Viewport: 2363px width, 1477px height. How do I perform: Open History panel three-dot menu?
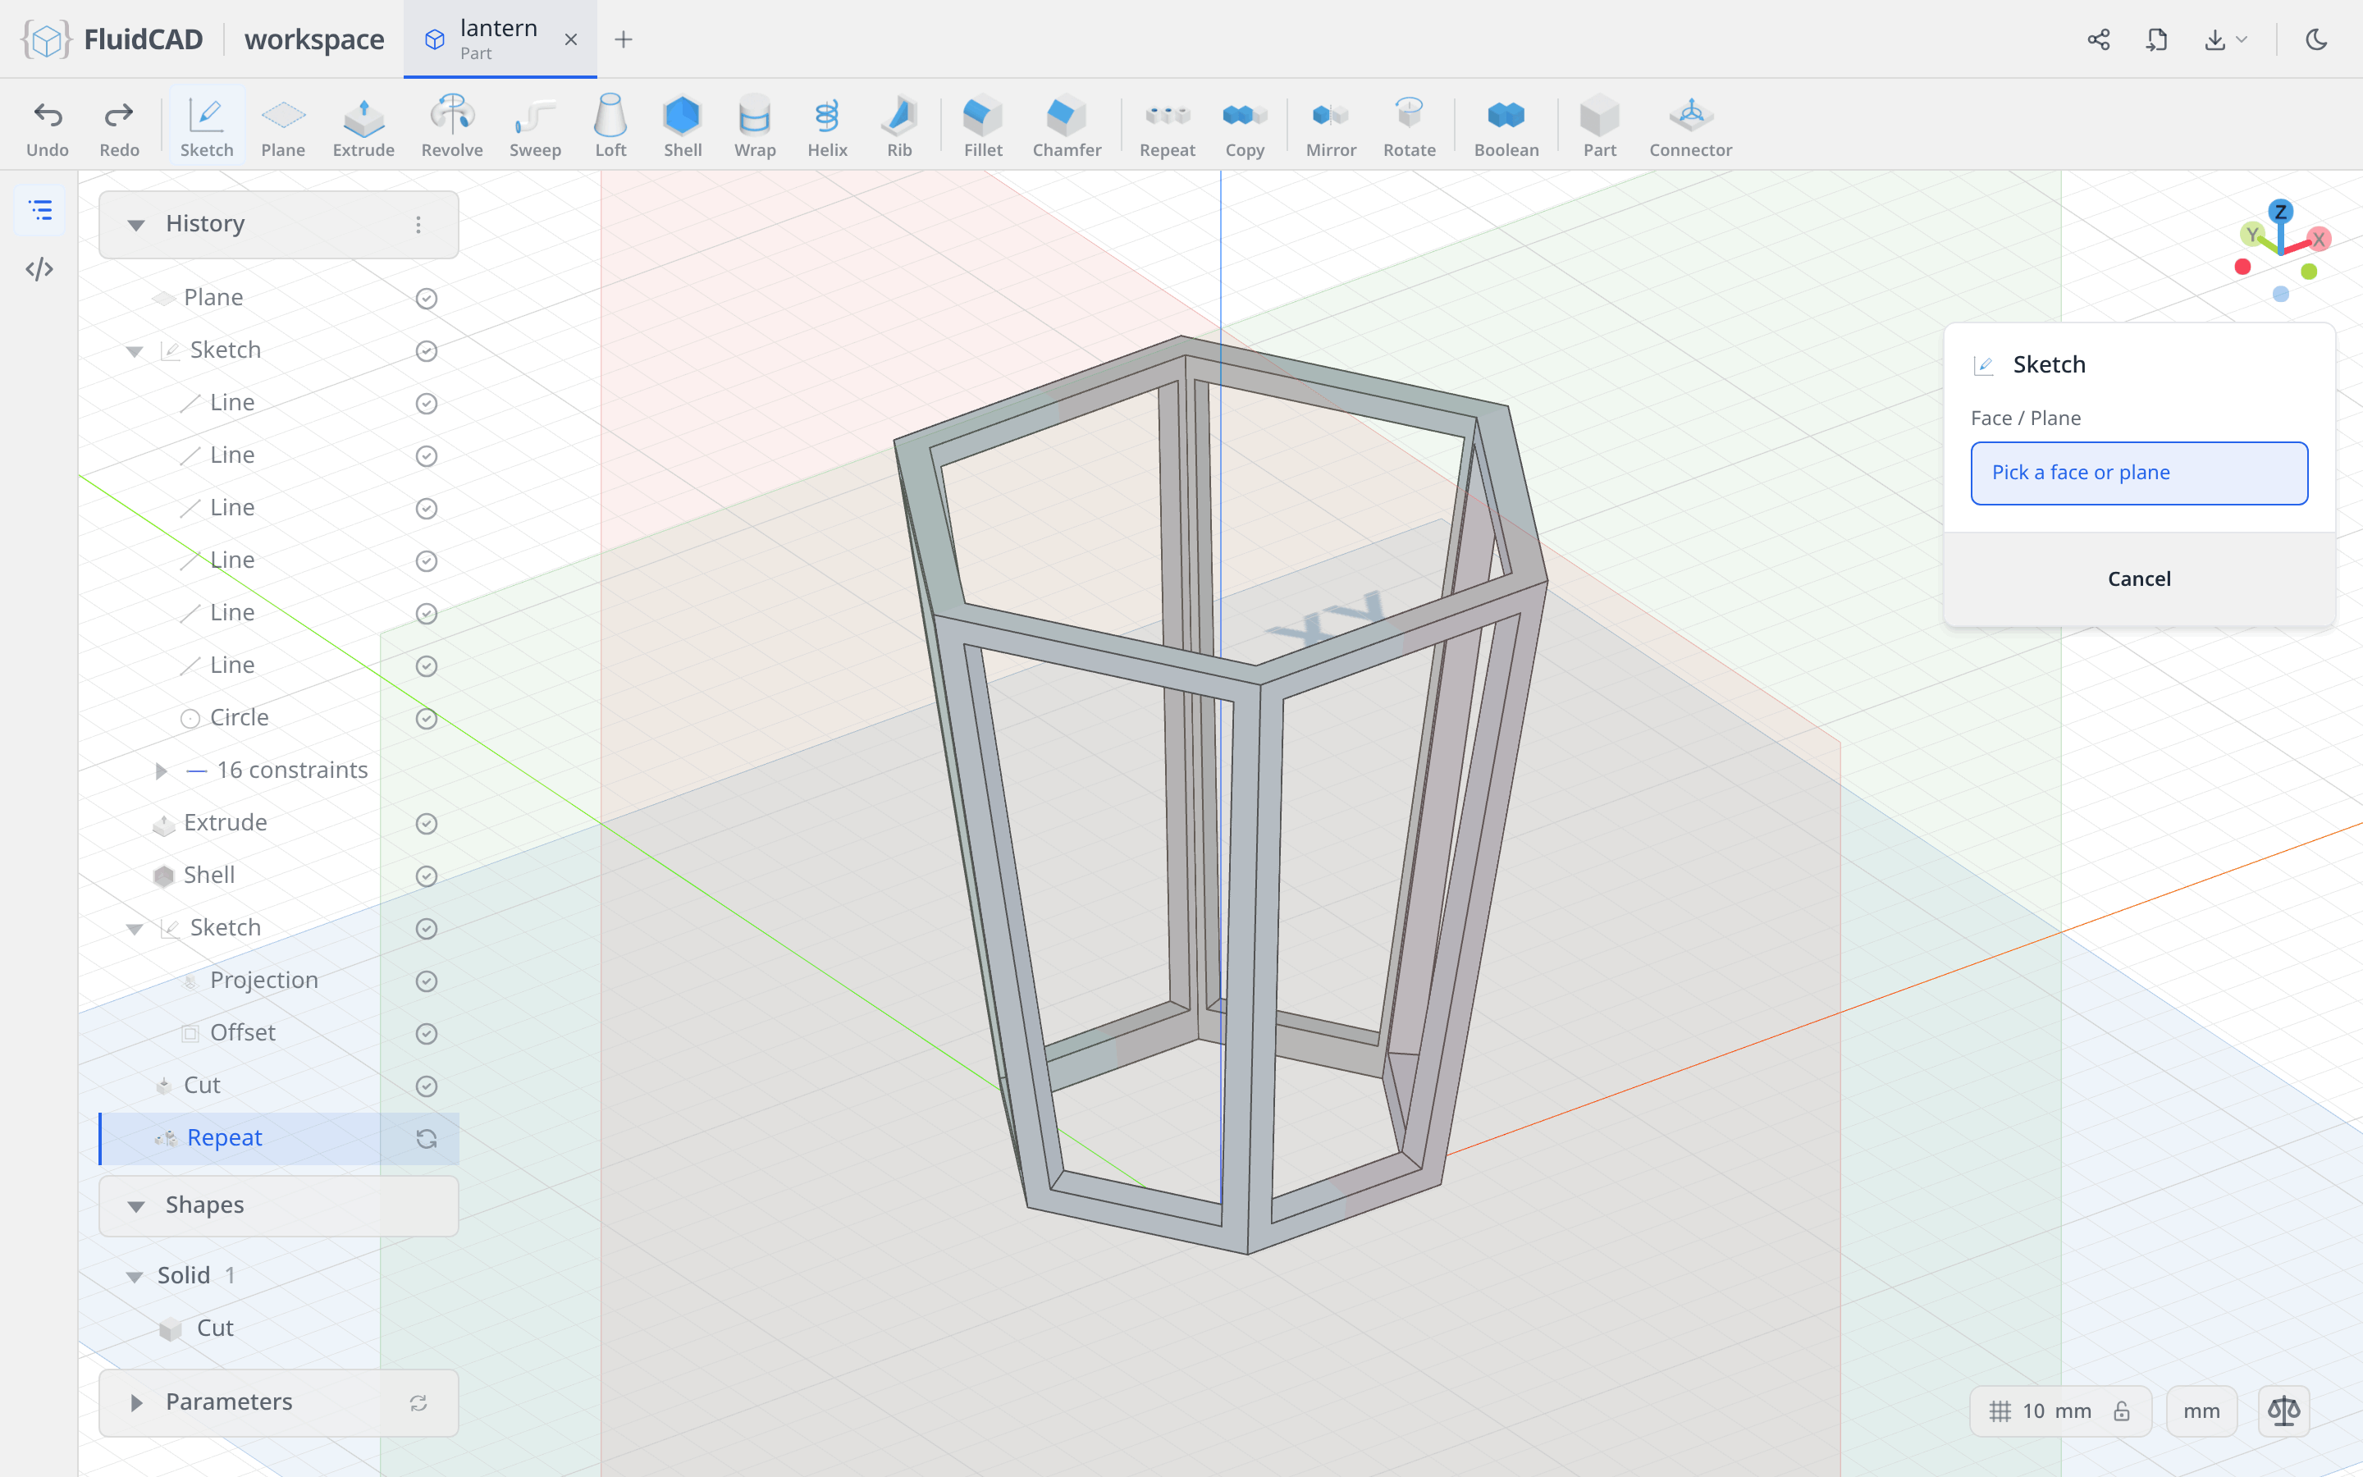pyautogui.click(x=418, y=225)
